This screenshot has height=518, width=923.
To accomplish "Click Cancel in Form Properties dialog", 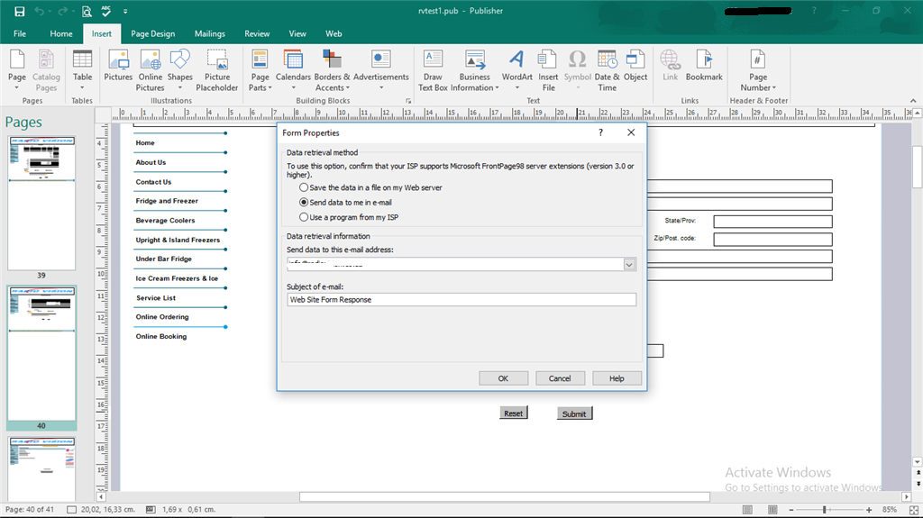I will coord(560,378).
